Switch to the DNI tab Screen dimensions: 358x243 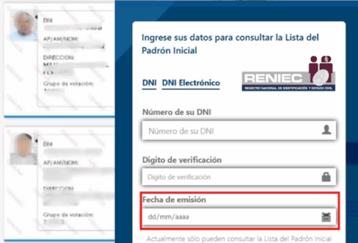coord(149,83)
